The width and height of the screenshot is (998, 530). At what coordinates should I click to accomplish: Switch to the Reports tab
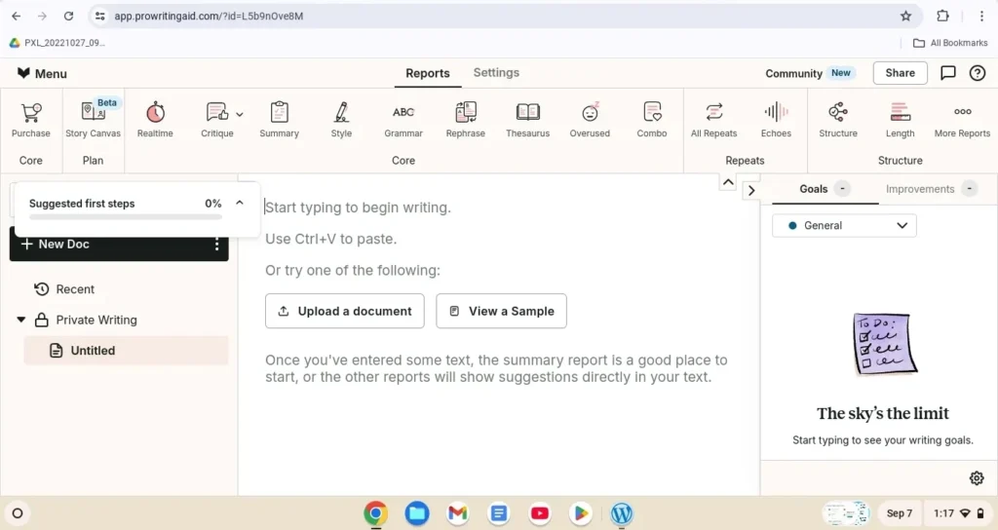click(x=428, y=73)
